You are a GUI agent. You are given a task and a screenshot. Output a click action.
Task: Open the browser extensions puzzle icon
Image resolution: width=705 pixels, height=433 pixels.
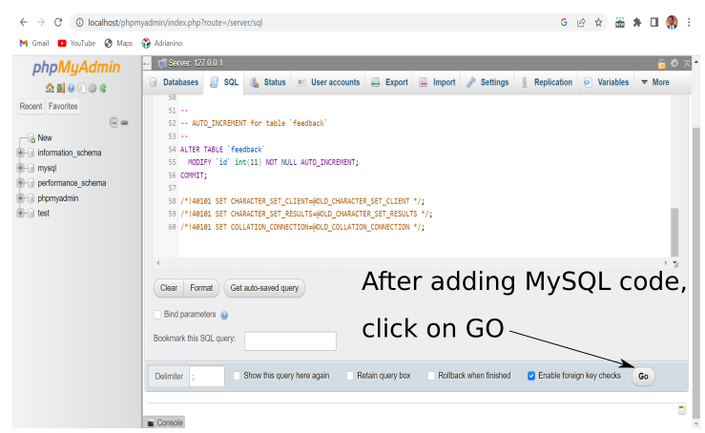click(637, 22)
